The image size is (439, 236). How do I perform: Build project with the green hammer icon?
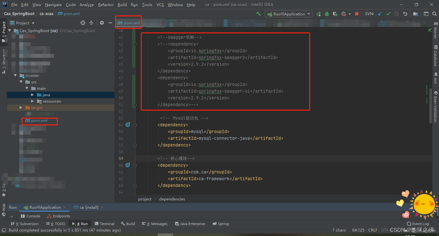click(x=258, y=14)
